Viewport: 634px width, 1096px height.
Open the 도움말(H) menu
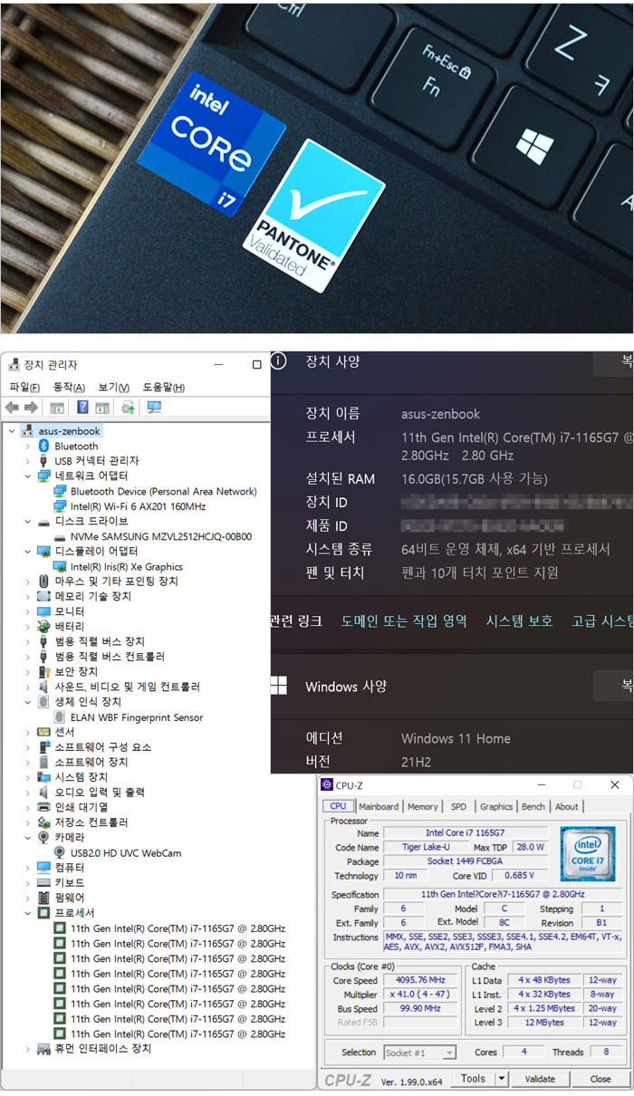pos(163,388)
